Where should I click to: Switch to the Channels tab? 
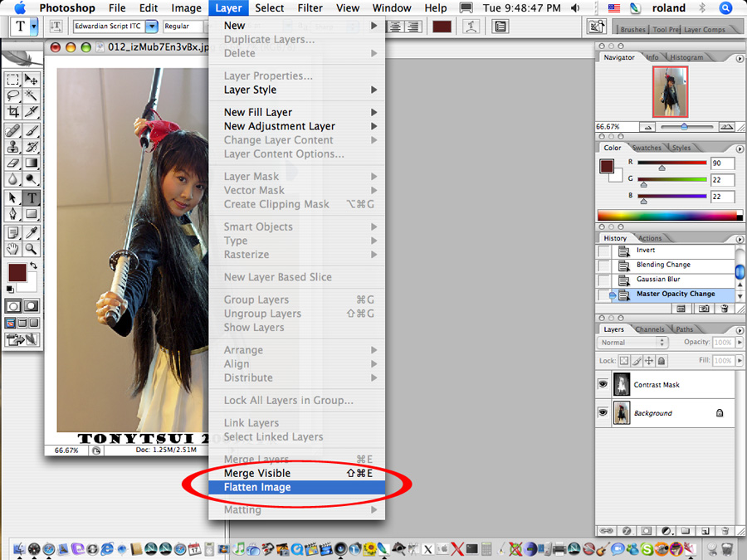tap(649, 329)
